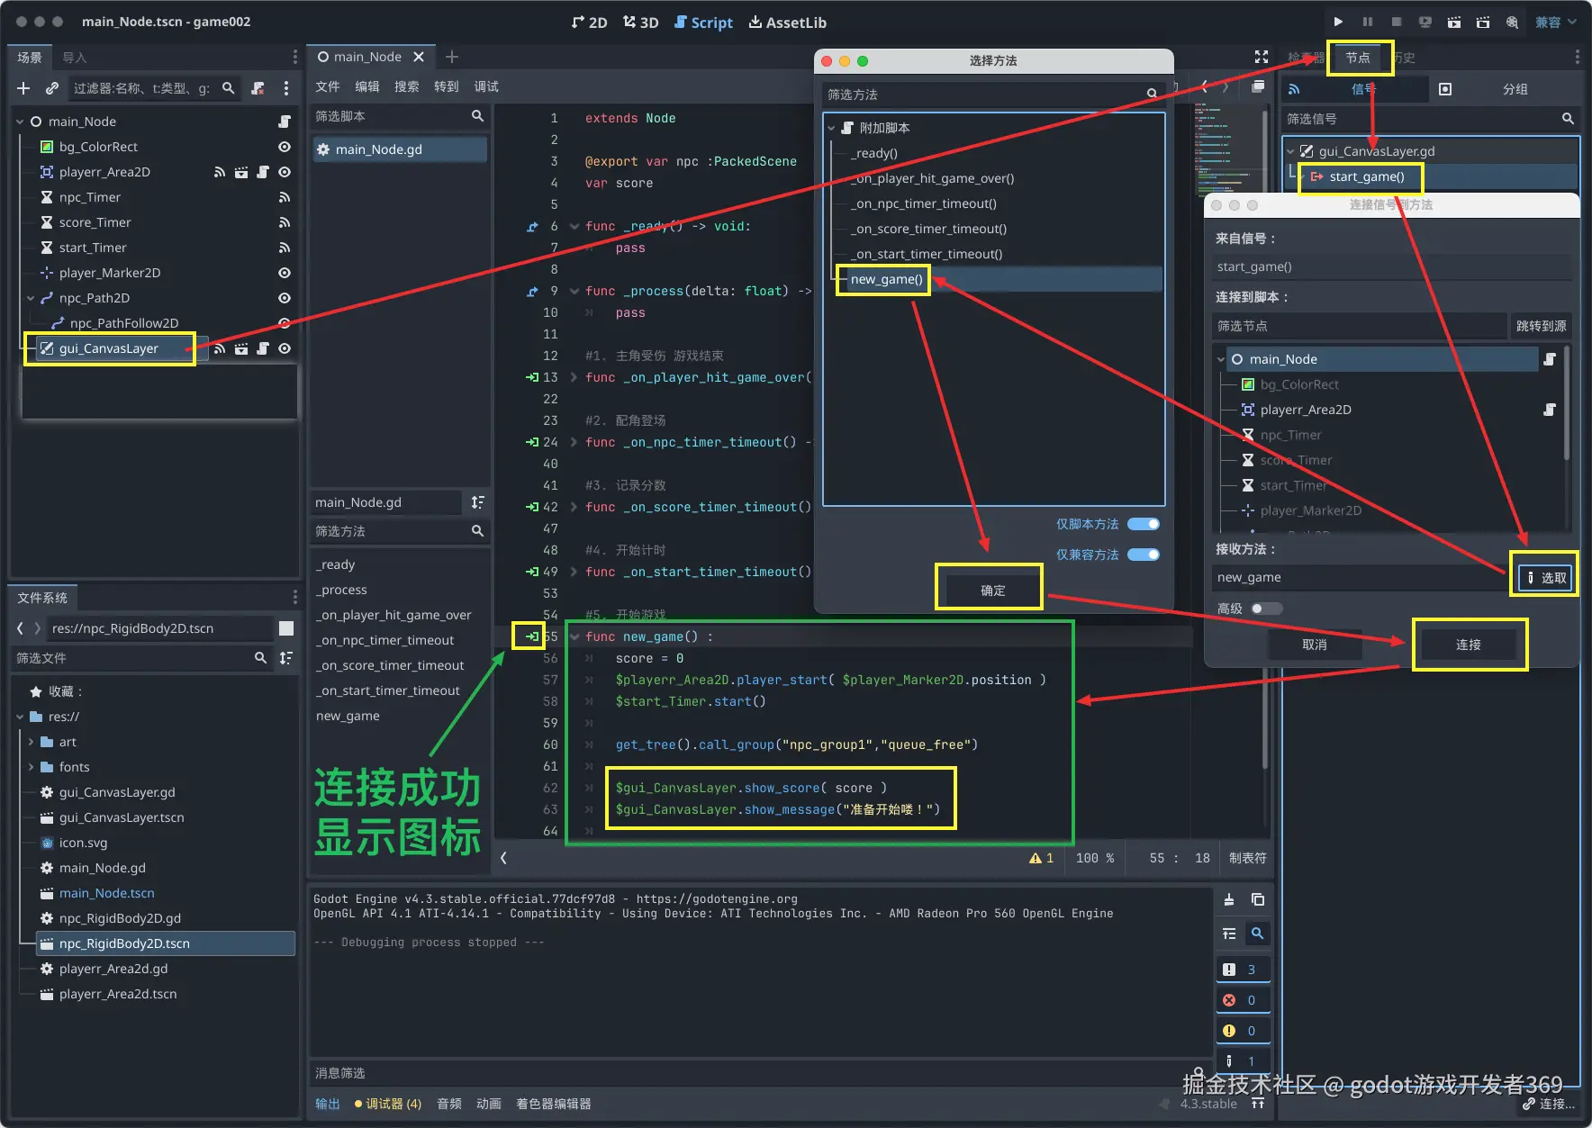This screenshot has height=1128, width=1592.
Task: Toggle visibility of playerr_Area2D node
Action: click(285, 172)
